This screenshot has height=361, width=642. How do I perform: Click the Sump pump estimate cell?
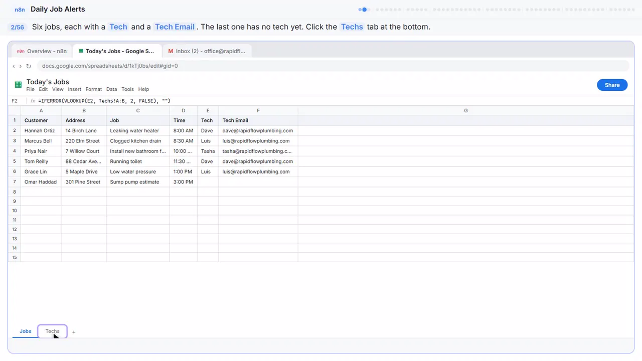pos(138,182)
